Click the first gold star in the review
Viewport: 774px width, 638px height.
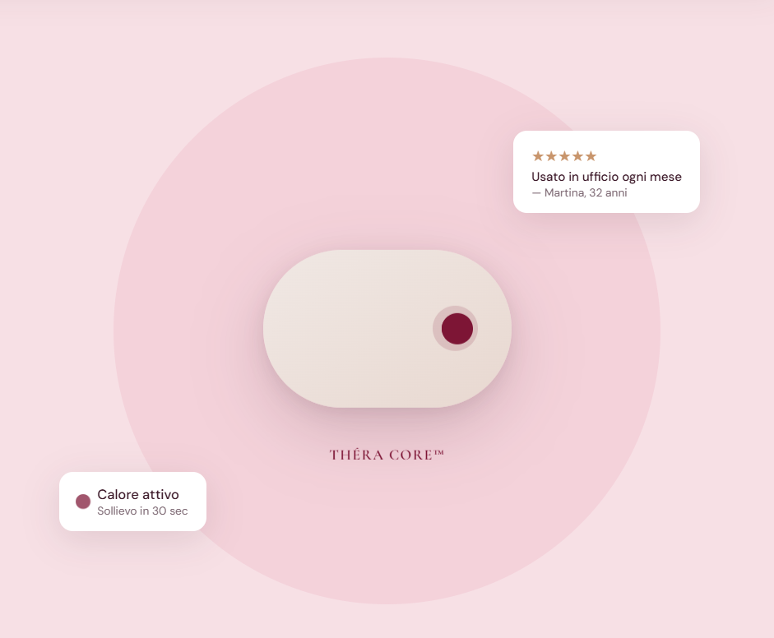point(538,156)
